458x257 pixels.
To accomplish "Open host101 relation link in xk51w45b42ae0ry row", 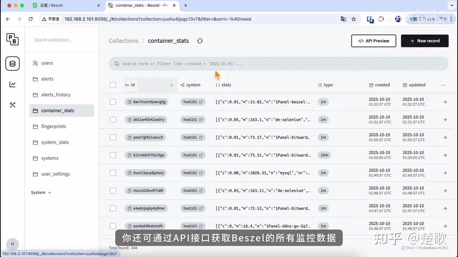I will [201, 120].
